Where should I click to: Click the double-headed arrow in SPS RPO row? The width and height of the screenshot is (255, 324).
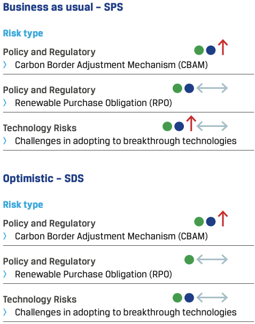(x=212, y=88)
